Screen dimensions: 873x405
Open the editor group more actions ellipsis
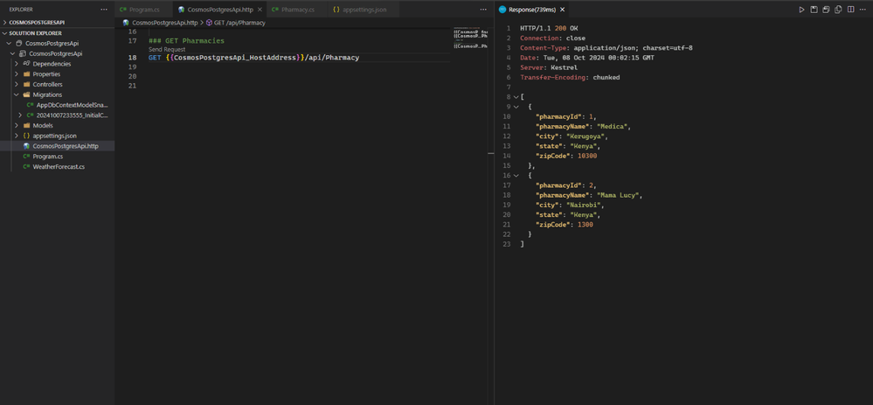483,10
